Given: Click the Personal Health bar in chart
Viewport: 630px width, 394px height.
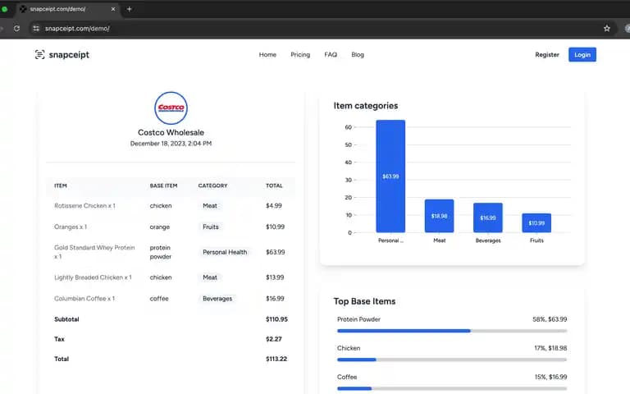Looking at the screenshot, I should click(x=390, y=176).
